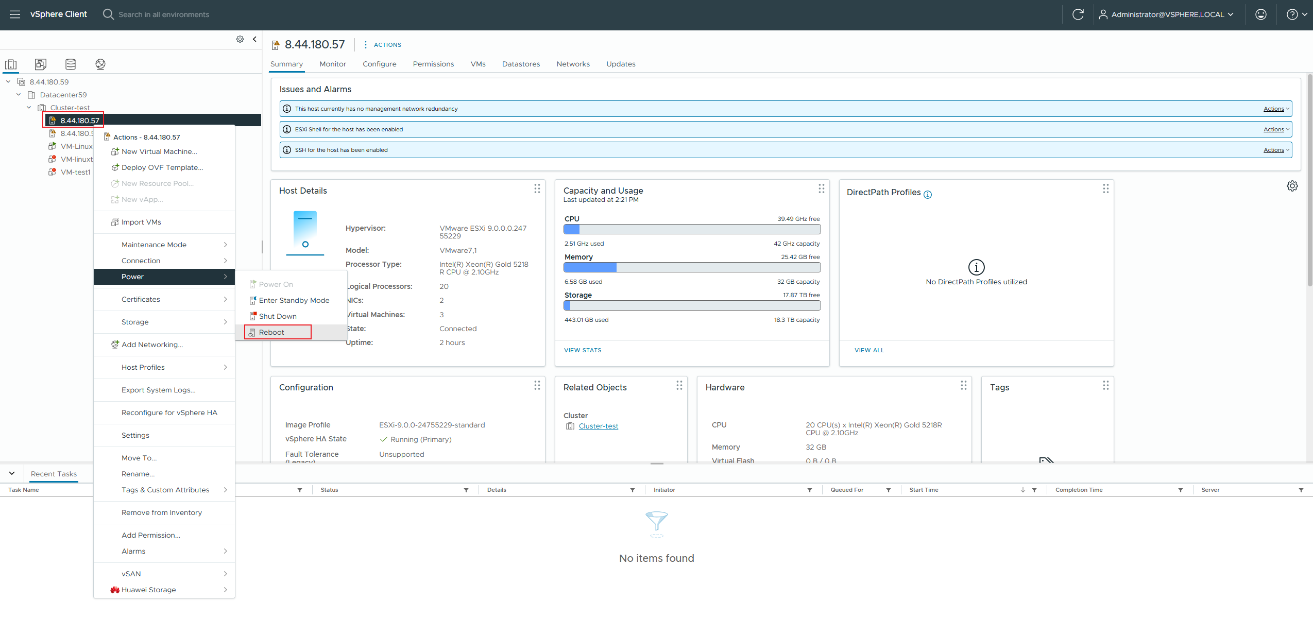The height and width of the screenshot is (618, 1313).
Task: Click the Related Objects card drag handle
Action: click(679, 385)
